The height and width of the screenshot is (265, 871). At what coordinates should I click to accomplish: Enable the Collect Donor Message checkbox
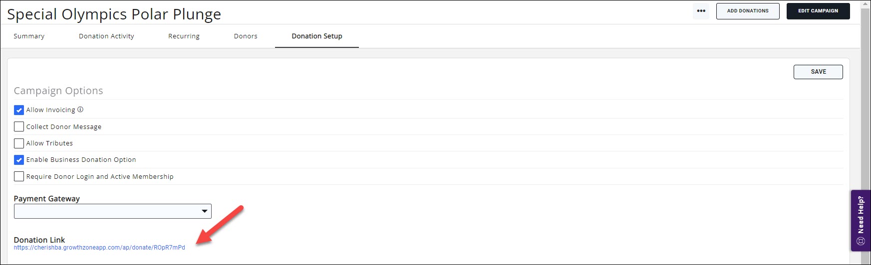tap(19, 127)
